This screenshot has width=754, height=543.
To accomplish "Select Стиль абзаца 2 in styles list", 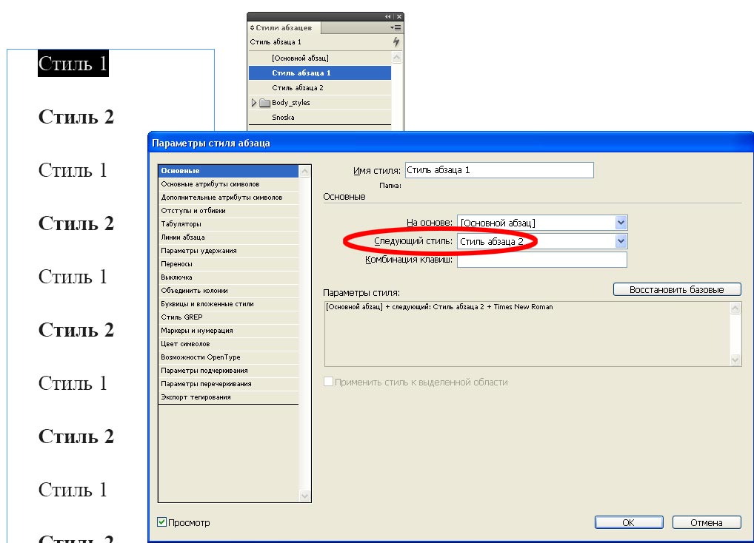I will 320,87.
